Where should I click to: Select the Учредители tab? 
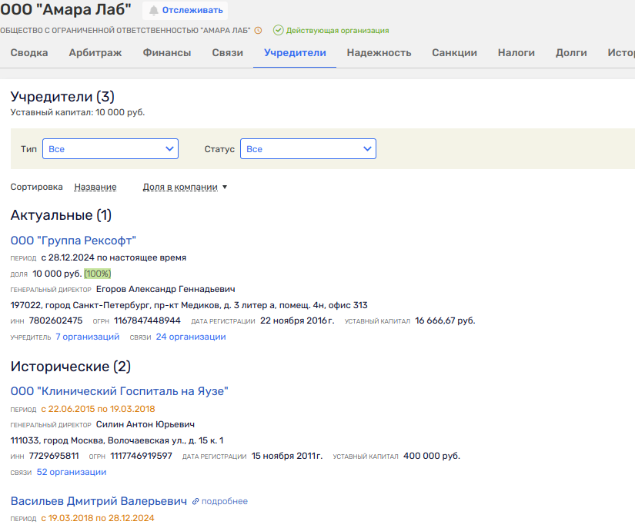tap(295, 53)
